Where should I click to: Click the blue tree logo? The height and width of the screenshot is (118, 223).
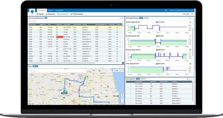coord(32,12)
